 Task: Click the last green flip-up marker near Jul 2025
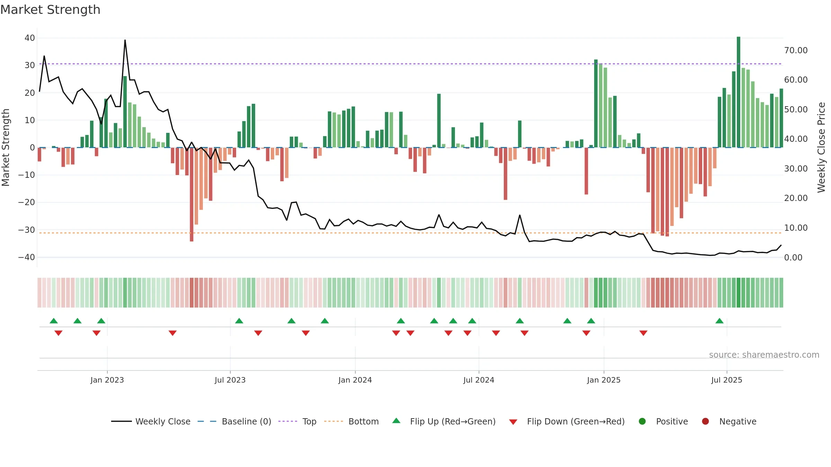tap(720, 321)
